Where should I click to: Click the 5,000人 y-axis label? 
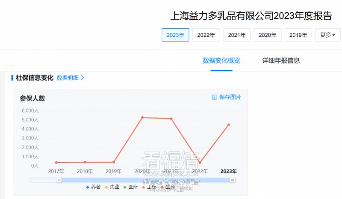click(x=30, y=120)
